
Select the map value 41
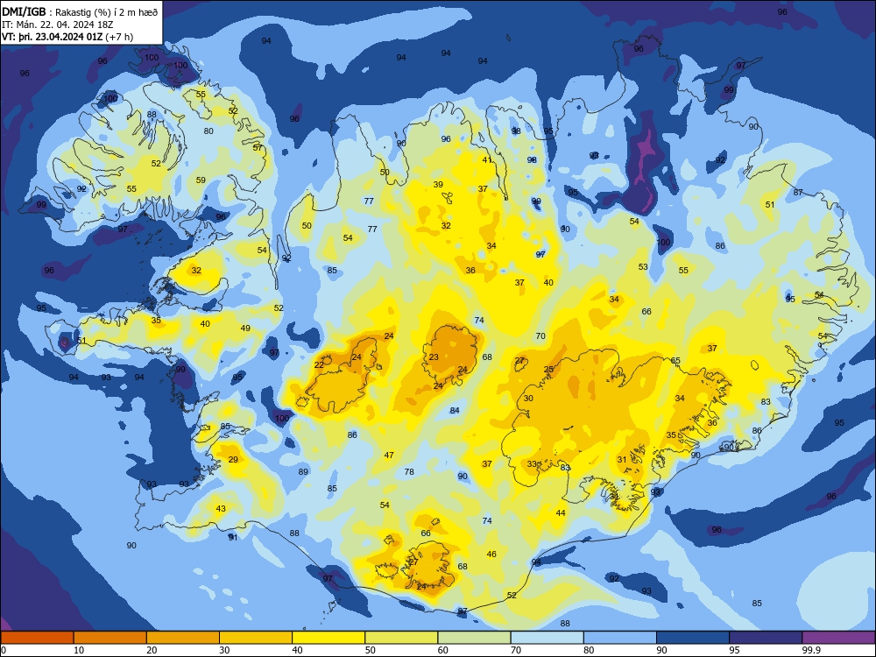tap(487, 159)
